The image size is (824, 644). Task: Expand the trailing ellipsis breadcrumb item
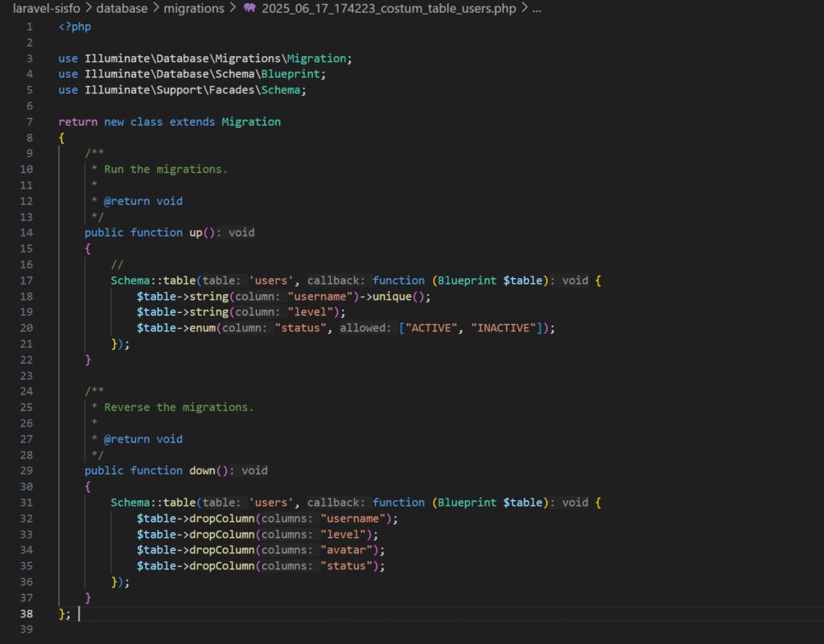[x=537, y=9]
